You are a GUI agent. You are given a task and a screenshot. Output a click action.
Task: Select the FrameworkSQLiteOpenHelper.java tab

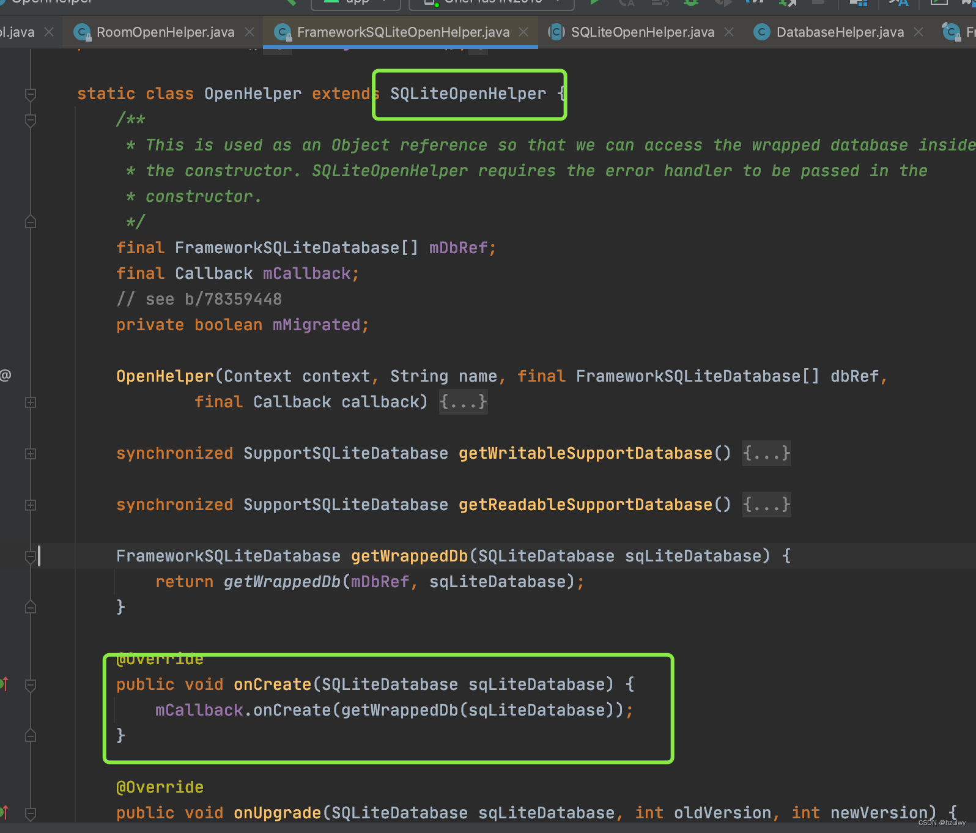click(403, 32)
